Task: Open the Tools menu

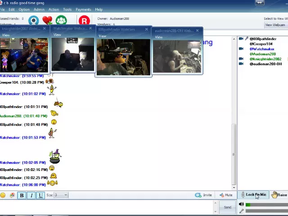Action: click(x=67, y=9)
